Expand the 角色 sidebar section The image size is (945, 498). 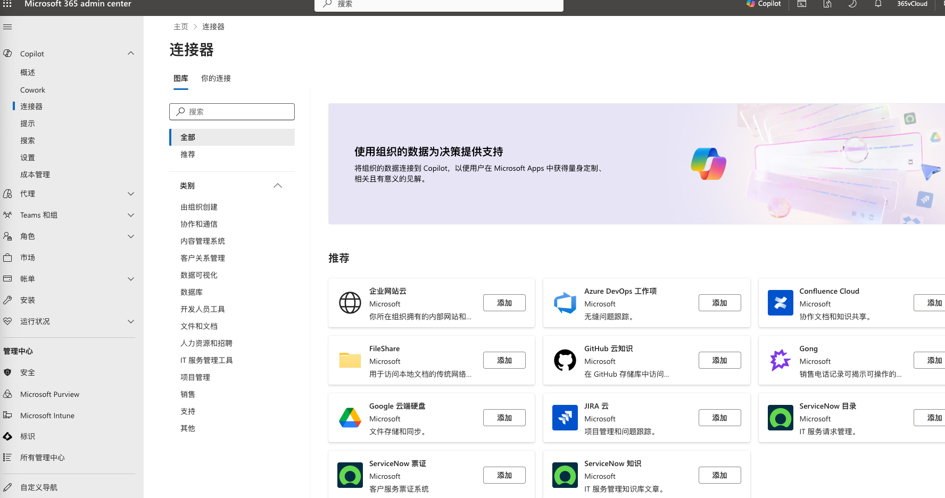(131, 236)
